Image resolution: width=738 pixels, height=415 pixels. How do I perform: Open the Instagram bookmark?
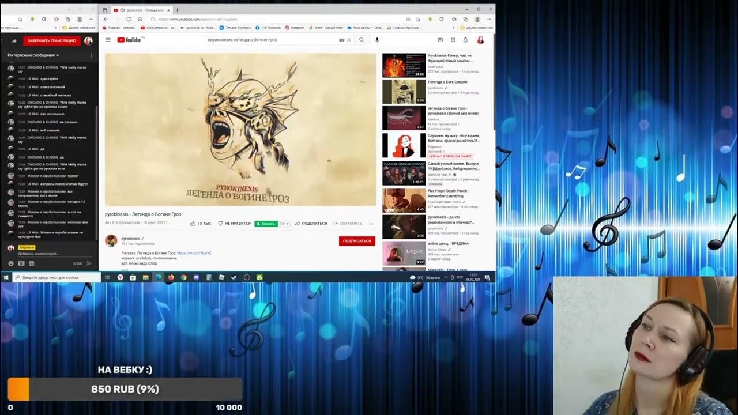295,28
